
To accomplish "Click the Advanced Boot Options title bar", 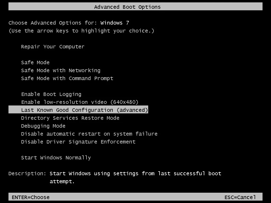I will pos(127,7).
